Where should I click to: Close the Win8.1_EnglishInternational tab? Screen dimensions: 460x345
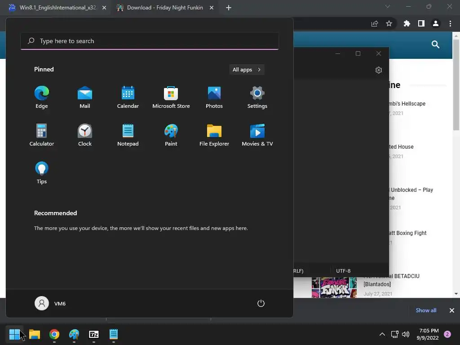point(104,8)
